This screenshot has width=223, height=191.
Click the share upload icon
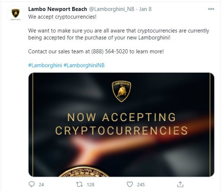[x=180, y=184]
